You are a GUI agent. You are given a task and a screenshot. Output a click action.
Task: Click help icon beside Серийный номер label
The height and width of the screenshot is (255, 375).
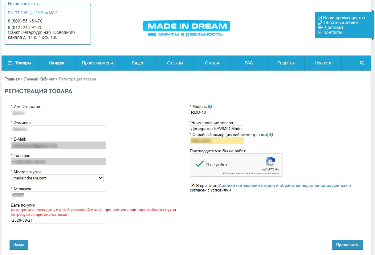click(271, 135)
